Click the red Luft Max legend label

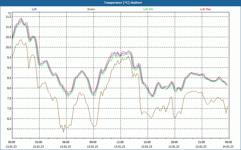pyautogui.click(x=205, y=9)
